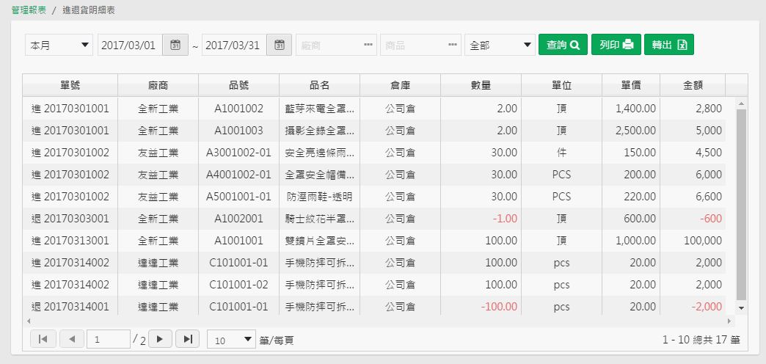
Task: Sort by the 品名 column header
Action: [x=319, y=85]
